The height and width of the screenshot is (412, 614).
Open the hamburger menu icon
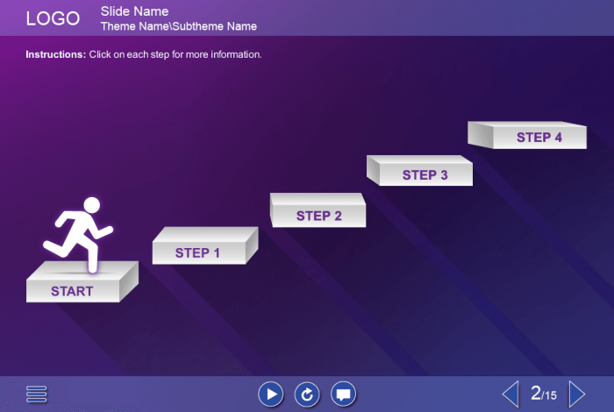coord(37,394)
